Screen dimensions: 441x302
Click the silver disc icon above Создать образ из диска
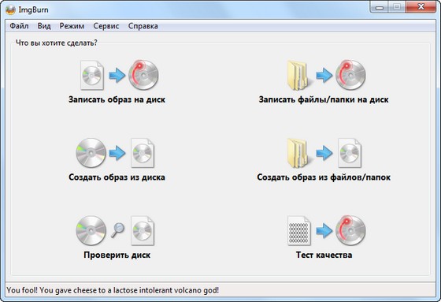91,153
